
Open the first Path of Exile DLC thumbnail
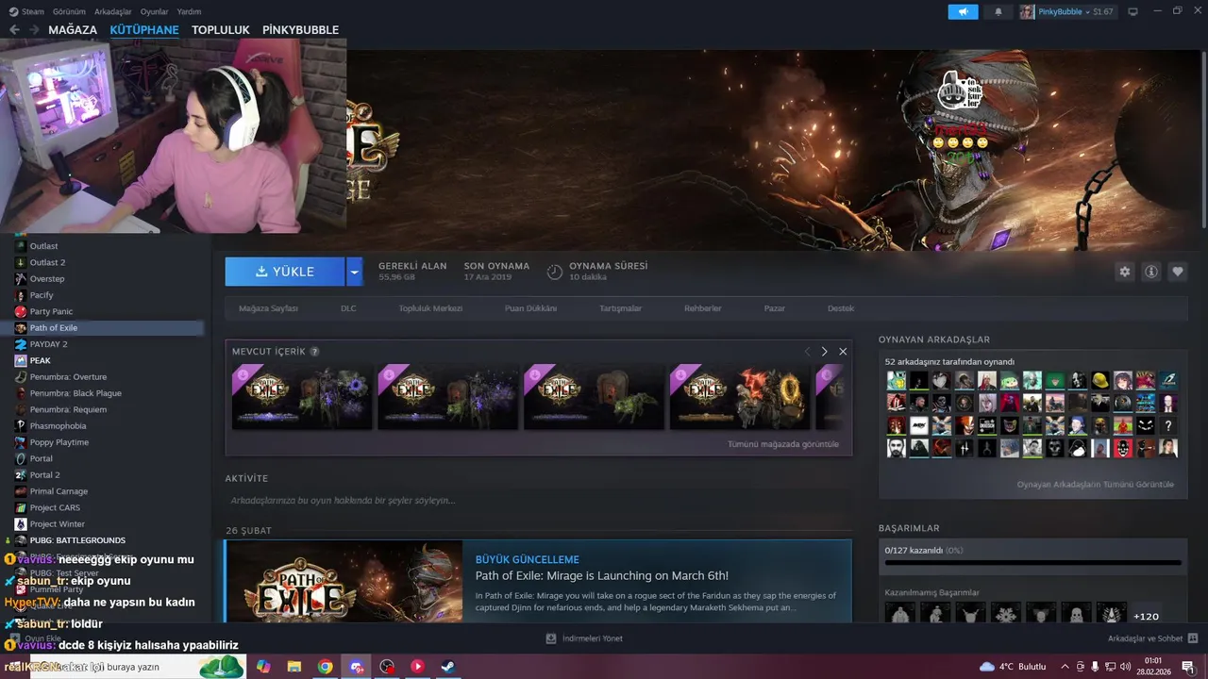pyautogui.click(x=302, y=396)
